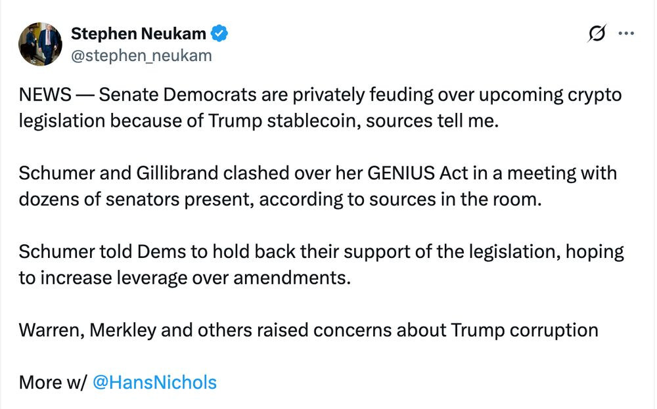The height and width of the screenshot is (409, 657).
Task: Click the word NEWS in the tweet
Action: tap(45, 95)
